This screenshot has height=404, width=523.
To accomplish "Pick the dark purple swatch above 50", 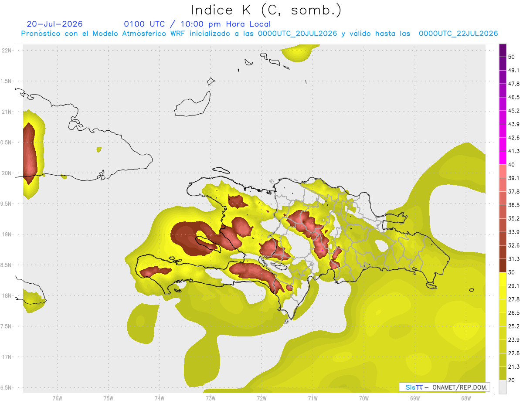I will coord(503,50).
